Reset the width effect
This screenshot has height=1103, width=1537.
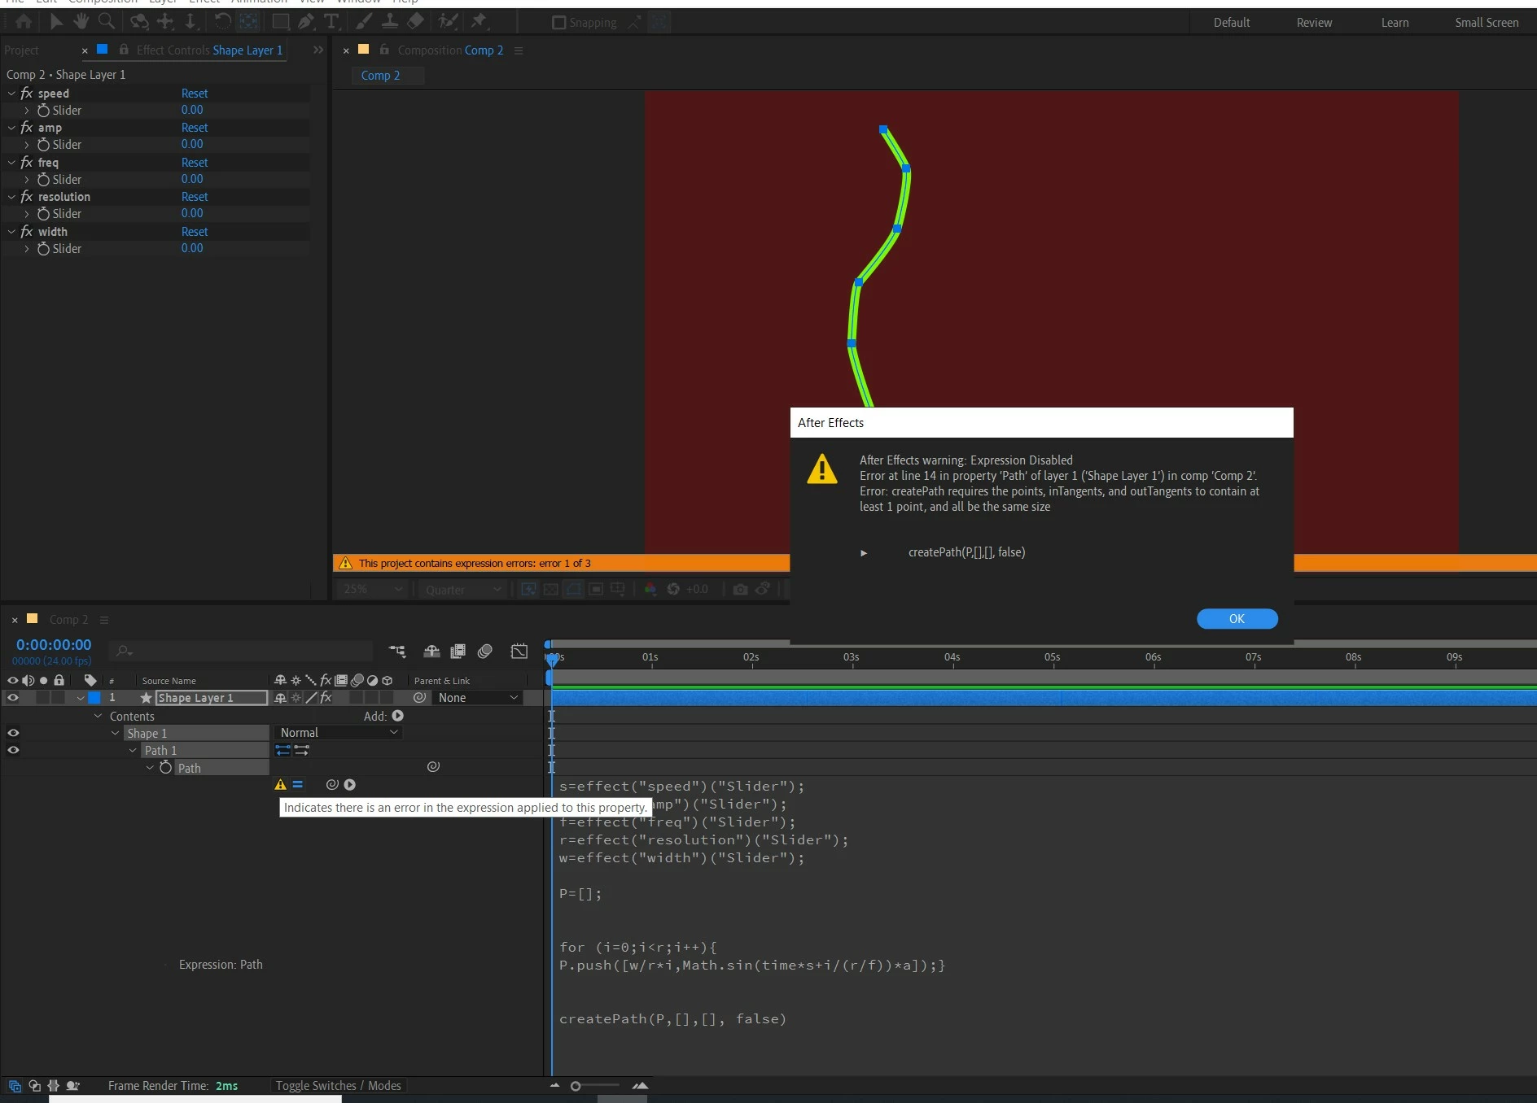point(195,232)
